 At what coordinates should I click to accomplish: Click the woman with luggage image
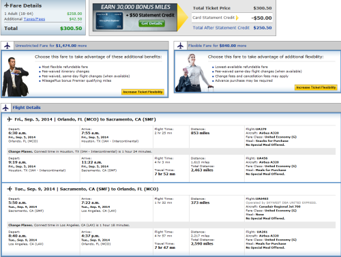click(194, 73)
